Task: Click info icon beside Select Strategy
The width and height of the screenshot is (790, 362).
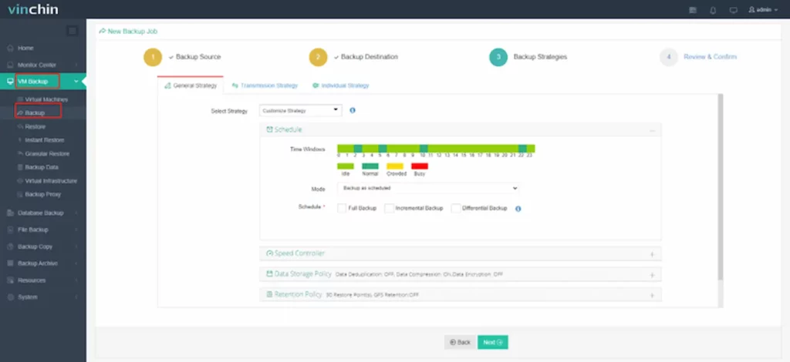Action: coord(353,110)
